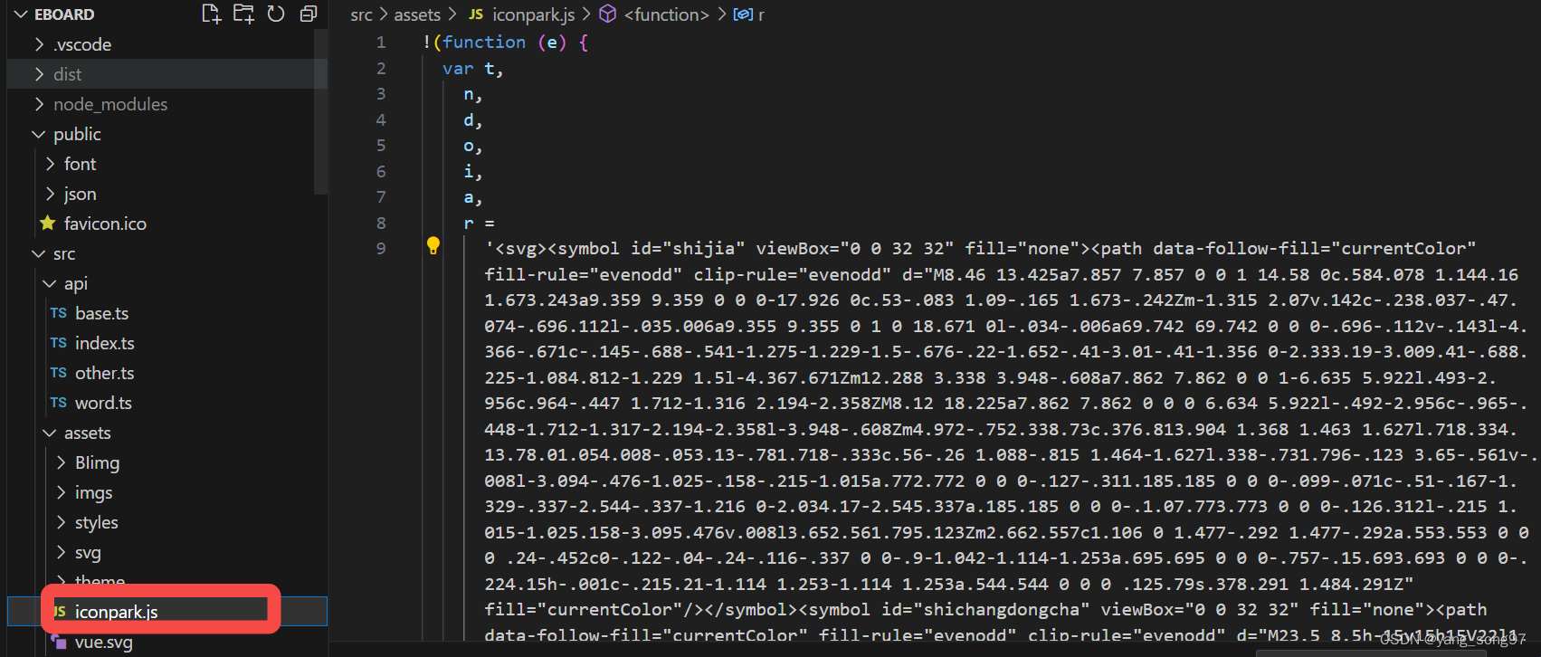Screen dimensions: 1541x657
Task: Click the icon beside vue.svg file
Action: click(59, 642)
